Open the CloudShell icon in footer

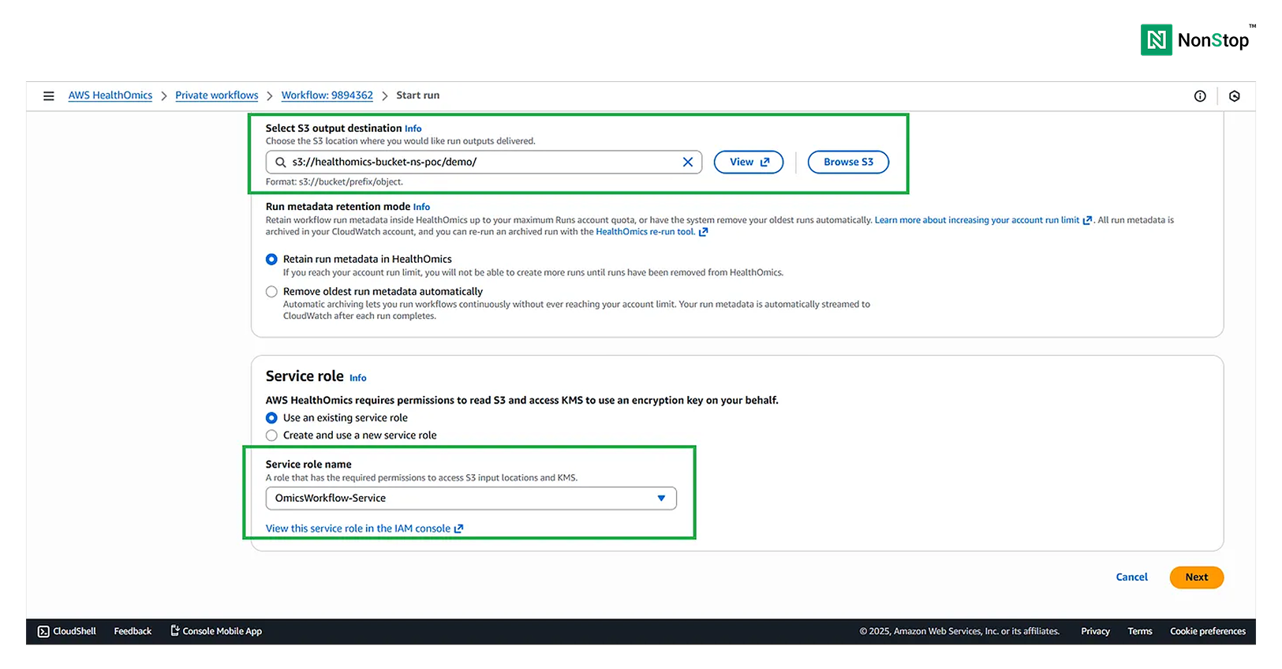43,631
